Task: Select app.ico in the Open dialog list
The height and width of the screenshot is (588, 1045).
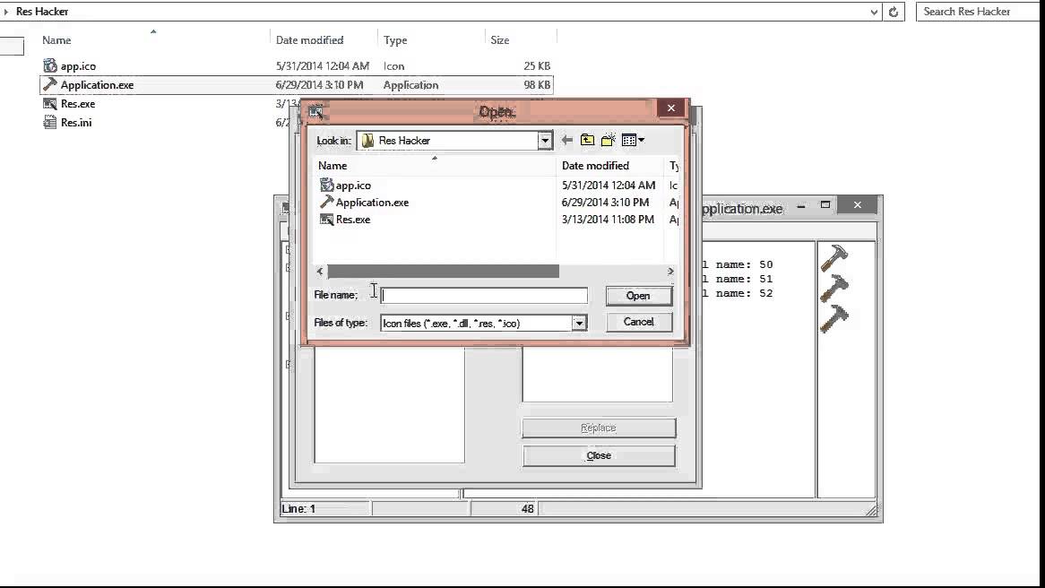Action: (x=353, y=186)
